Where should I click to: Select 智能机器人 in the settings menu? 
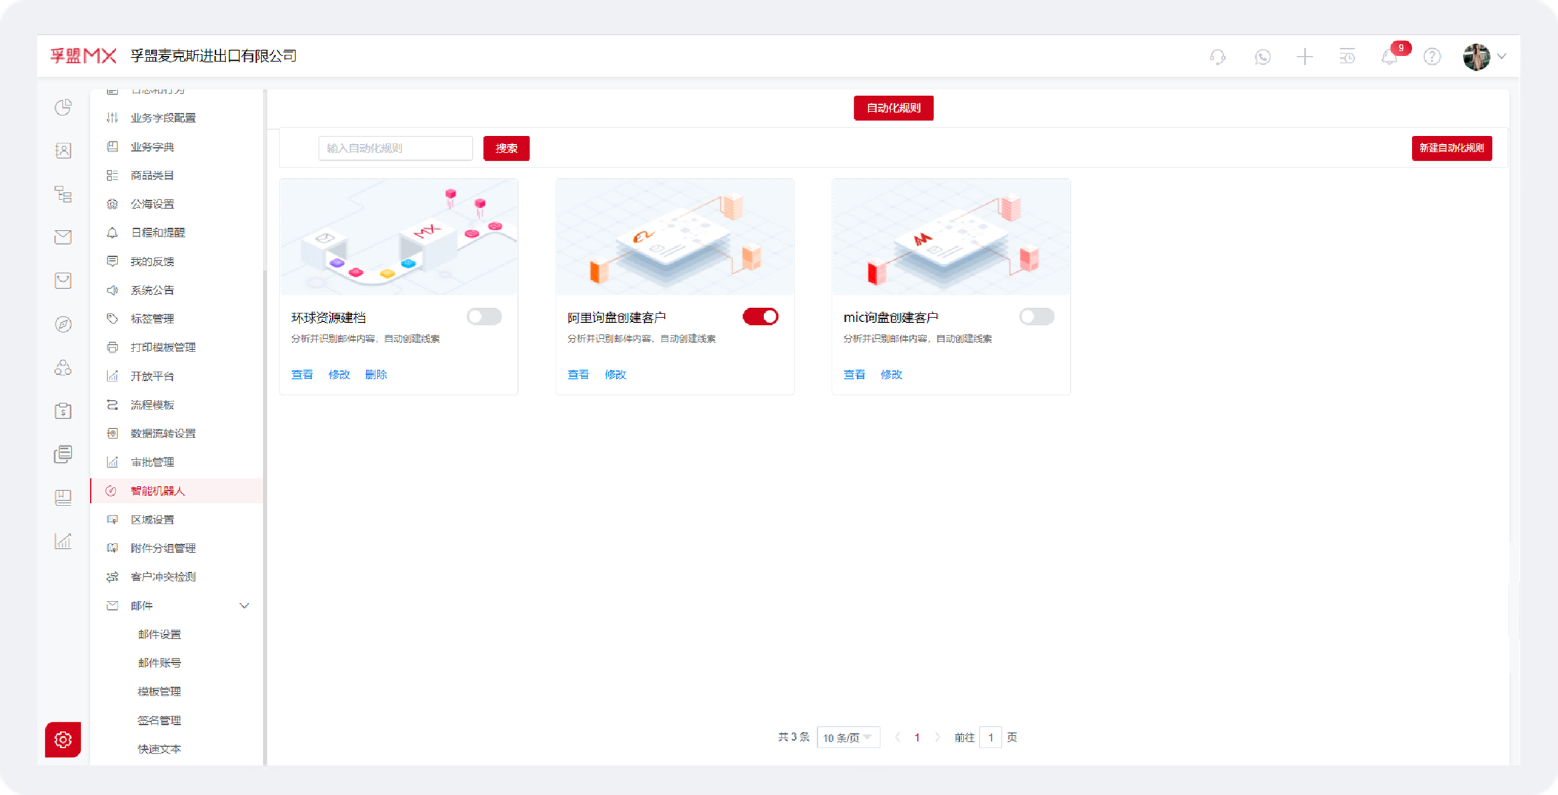tap(157, 491)
